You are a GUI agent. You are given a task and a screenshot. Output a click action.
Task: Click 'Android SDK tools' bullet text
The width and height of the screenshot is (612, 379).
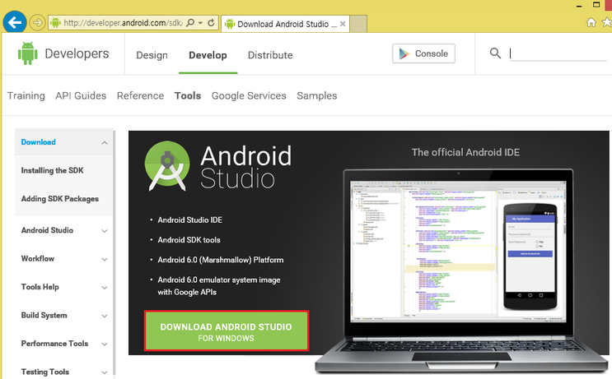[x=189, y=240]
